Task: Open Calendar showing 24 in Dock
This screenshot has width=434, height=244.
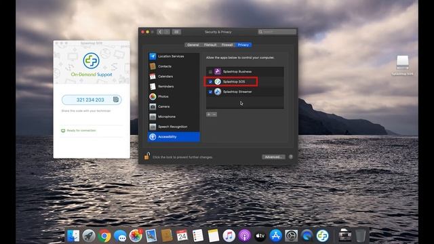Action: tap(182, 236)
